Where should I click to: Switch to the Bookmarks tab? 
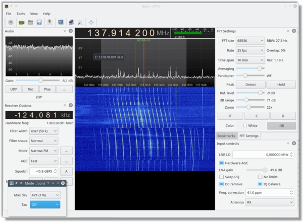[226, 136]
